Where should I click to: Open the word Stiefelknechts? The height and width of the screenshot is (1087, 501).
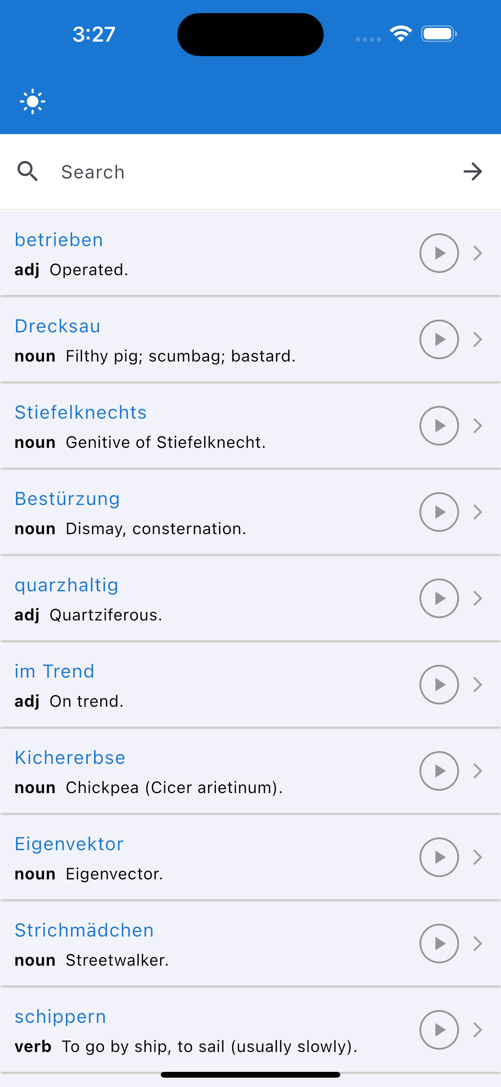point(80,412)
